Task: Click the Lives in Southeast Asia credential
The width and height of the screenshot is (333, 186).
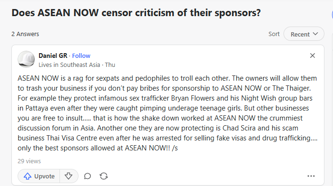Action: (x=69, y=65)
